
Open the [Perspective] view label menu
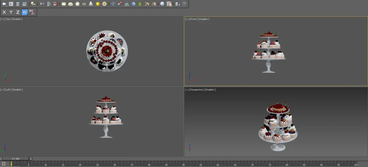pyautogui.click(x=197, y=90)
